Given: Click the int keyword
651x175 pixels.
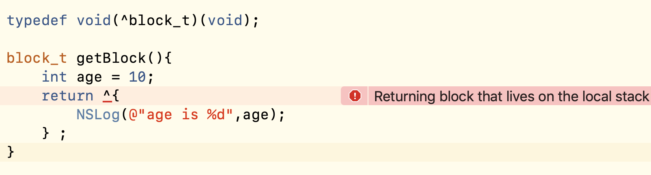Looking at the screenshot, I should (x=54, y=77).
